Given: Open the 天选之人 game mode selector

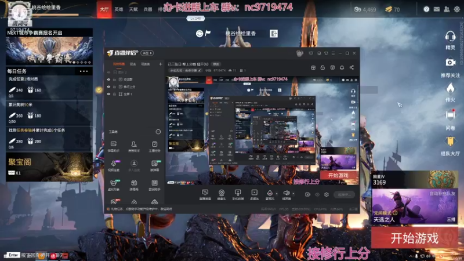Looking at the screenshot, I should (415, 206).
